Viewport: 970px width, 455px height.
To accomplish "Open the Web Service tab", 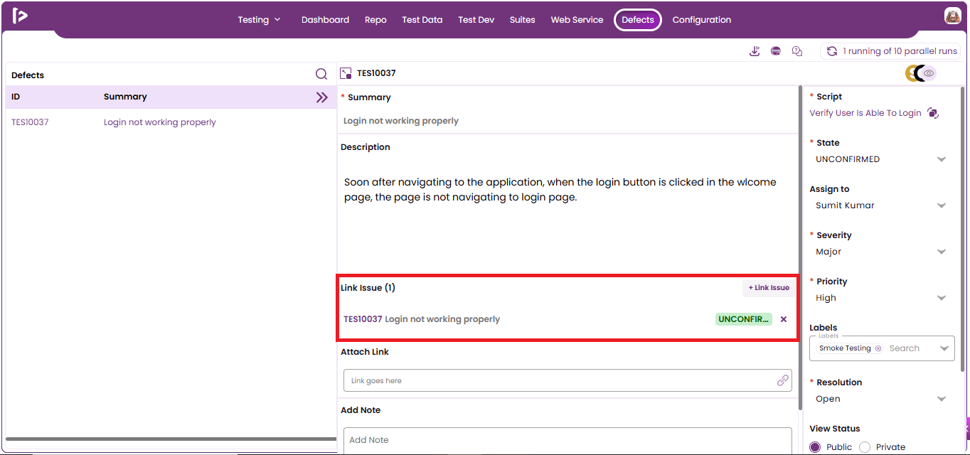I will 577,20.
